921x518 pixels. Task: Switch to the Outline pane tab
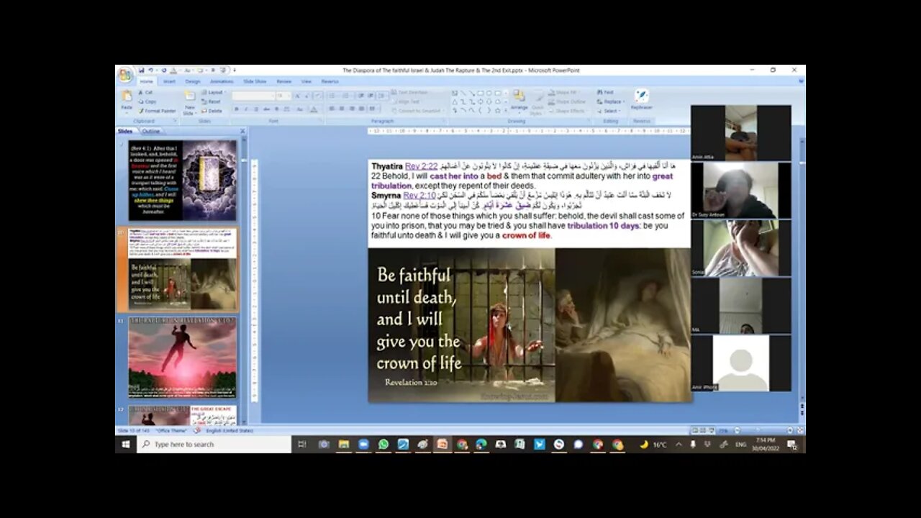(151, 131)
